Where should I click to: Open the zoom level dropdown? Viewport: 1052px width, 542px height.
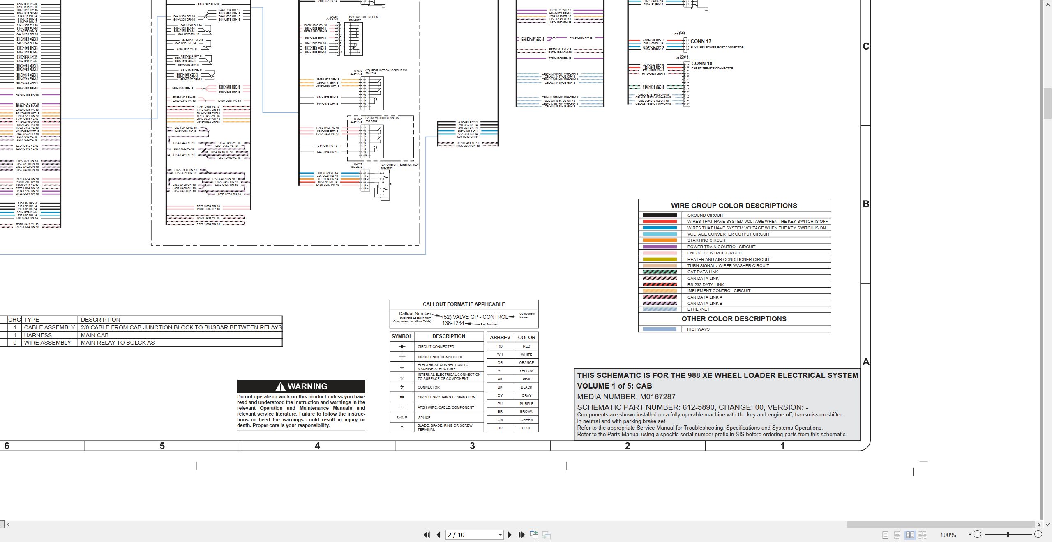pos(969,535)
